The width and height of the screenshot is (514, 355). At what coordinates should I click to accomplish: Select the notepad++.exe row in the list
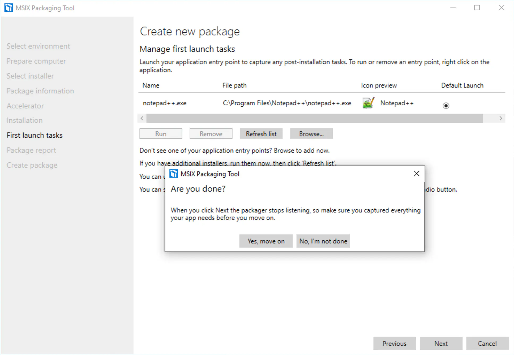(x=165, y=103)
